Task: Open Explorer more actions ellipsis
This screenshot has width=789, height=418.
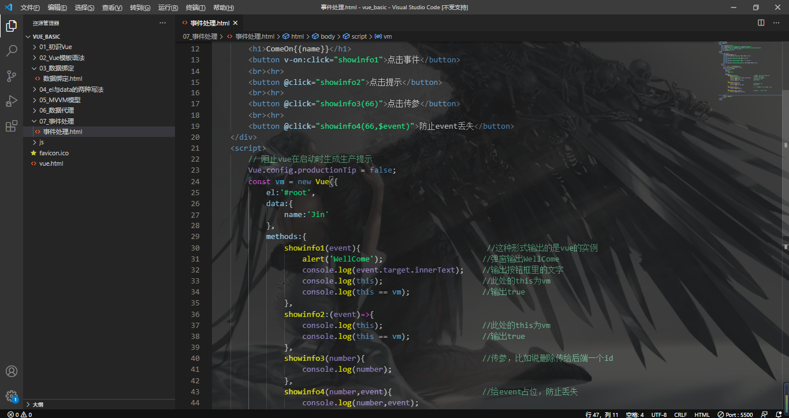Action: pos(162,23)
